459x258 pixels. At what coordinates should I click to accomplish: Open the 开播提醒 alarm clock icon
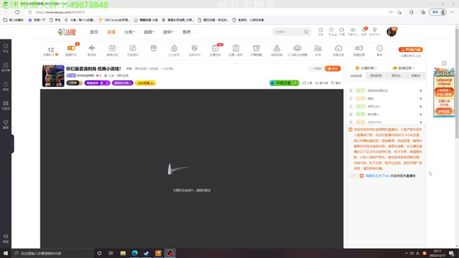click(256, 48)
